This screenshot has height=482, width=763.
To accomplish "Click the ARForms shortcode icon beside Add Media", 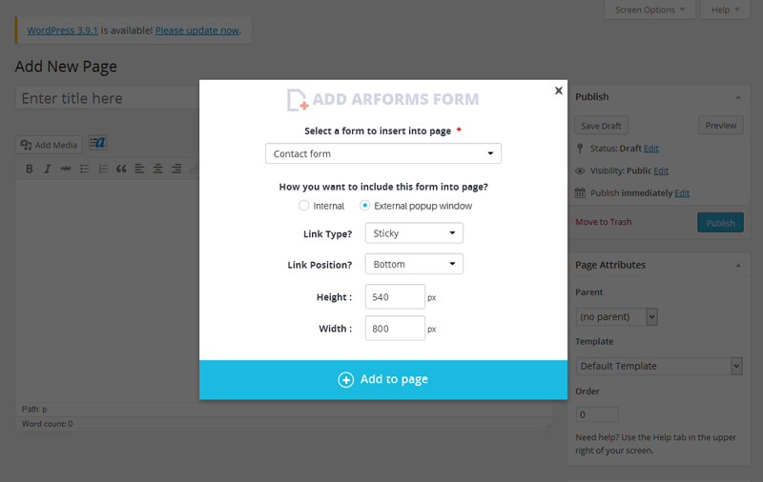I will coord(98,143).
